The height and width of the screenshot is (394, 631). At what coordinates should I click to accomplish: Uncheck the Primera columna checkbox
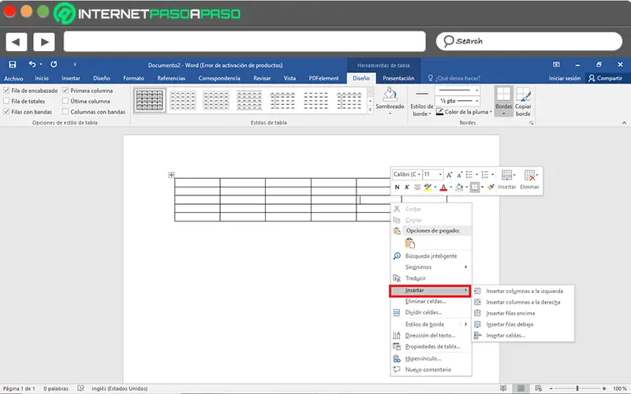tap(65, 91)
